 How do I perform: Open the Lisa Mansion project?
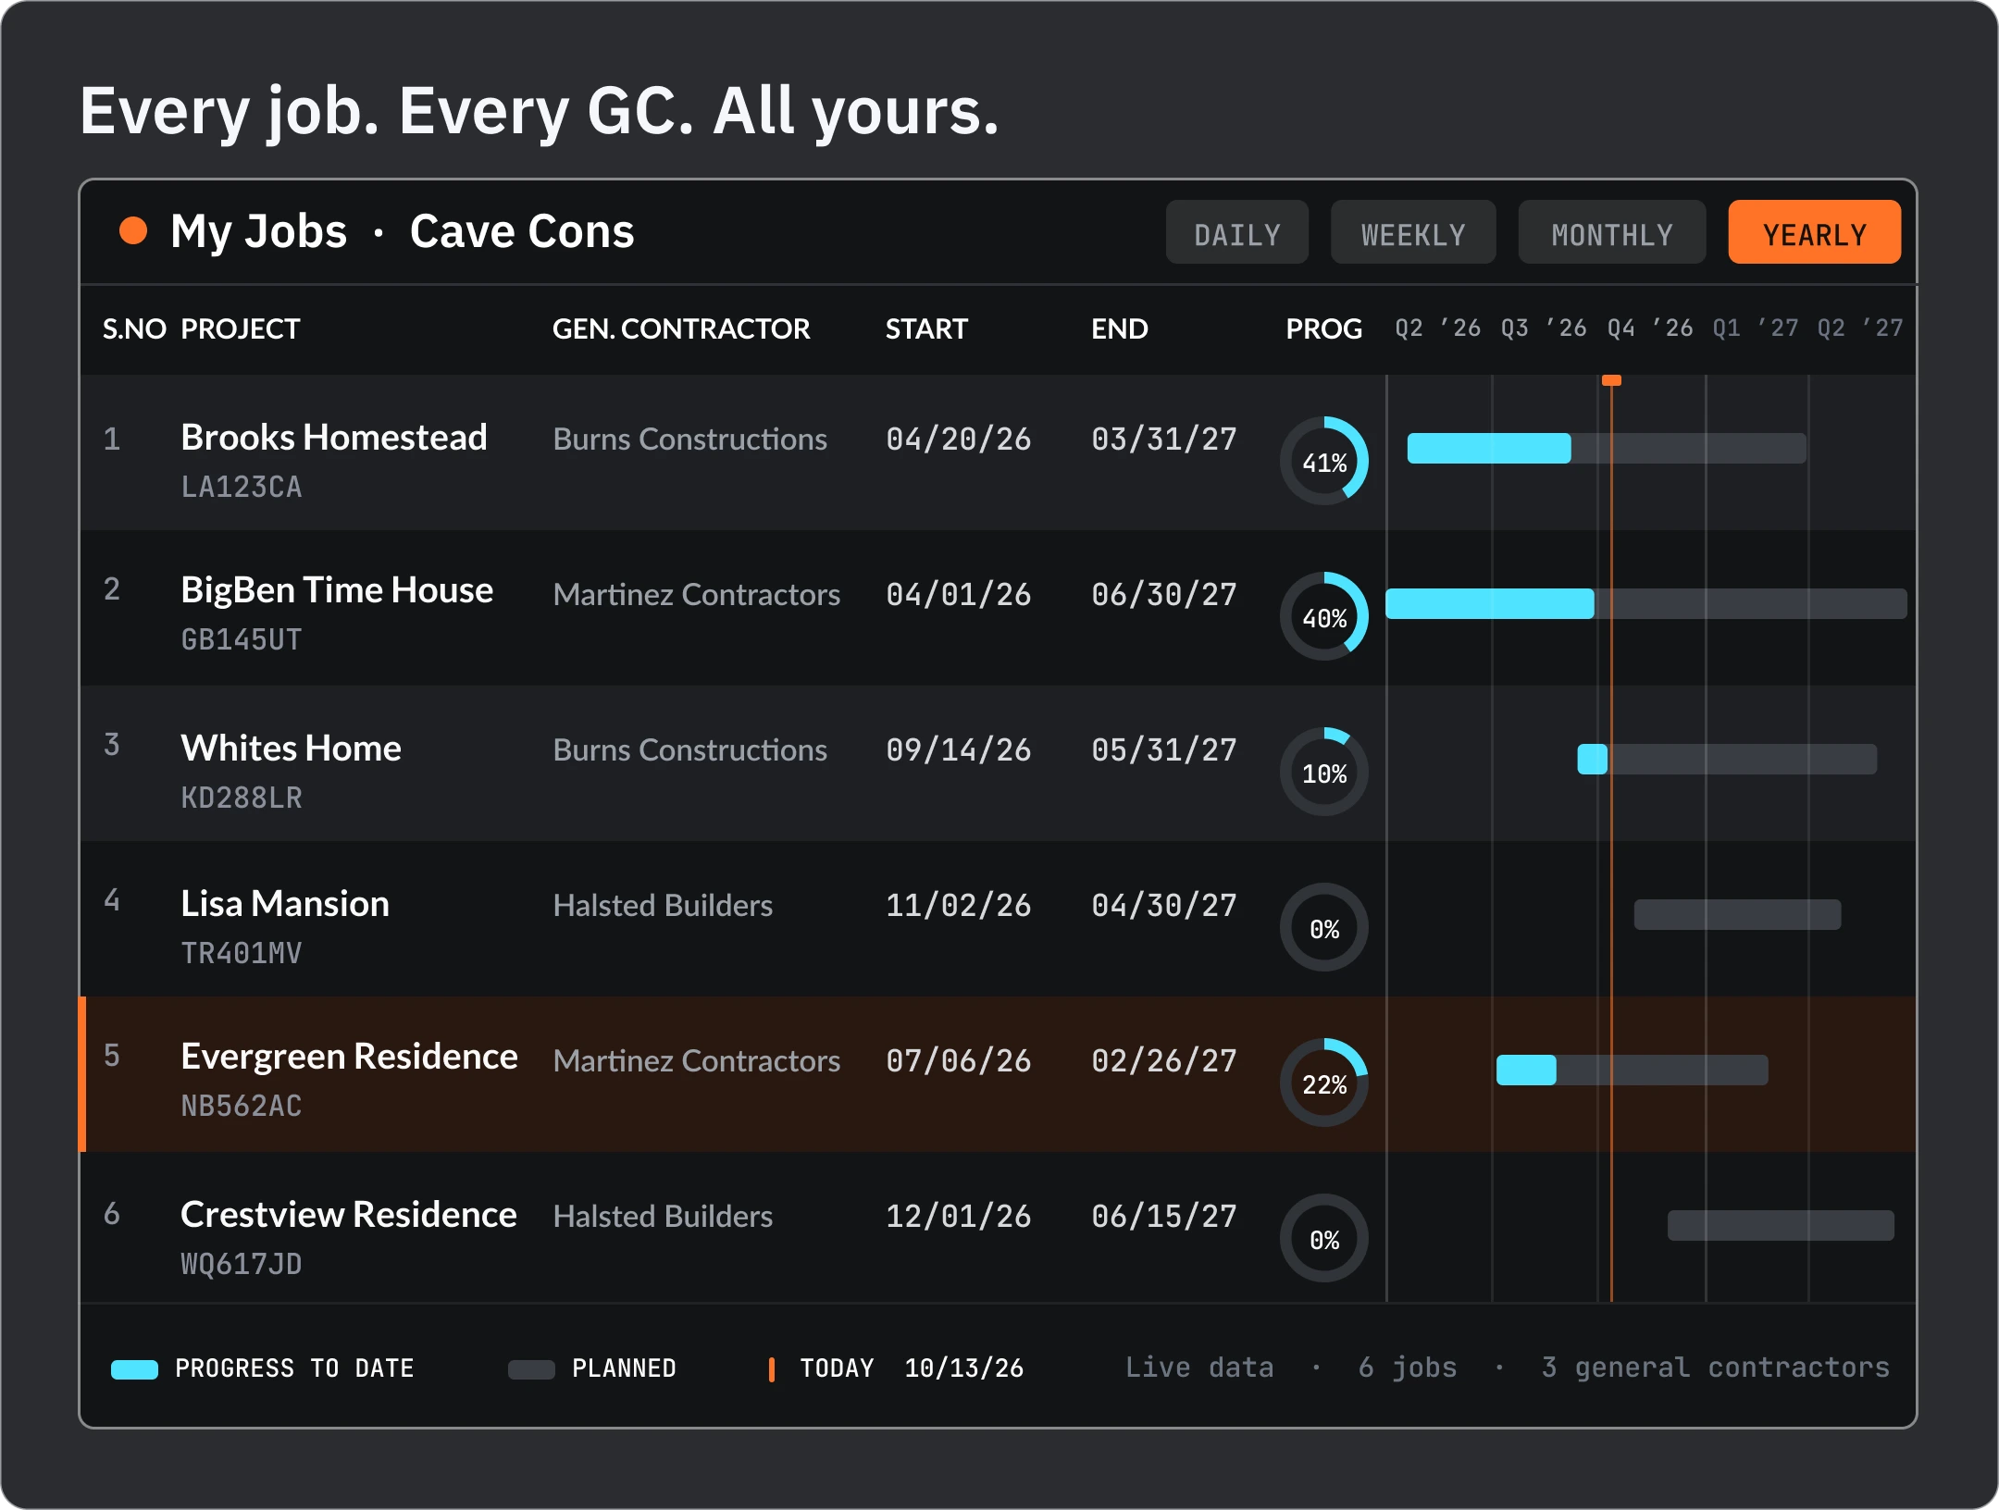285,904
